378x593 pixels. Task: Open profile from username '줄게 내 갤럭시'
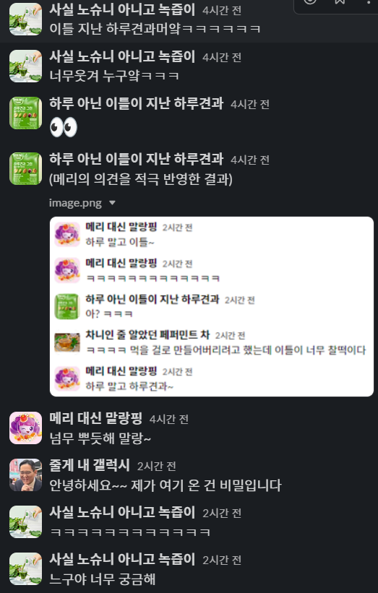90,466
